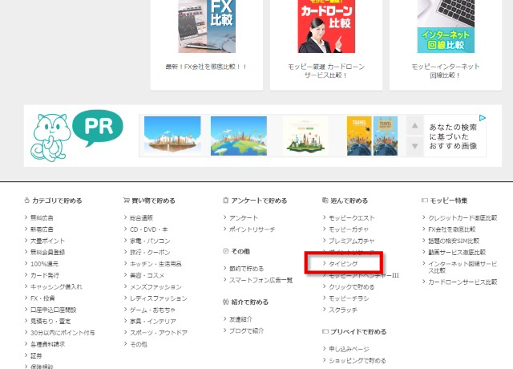Open クレジットカード徹底比較 feature
The image size is (513, 369).
click(463, 218)
